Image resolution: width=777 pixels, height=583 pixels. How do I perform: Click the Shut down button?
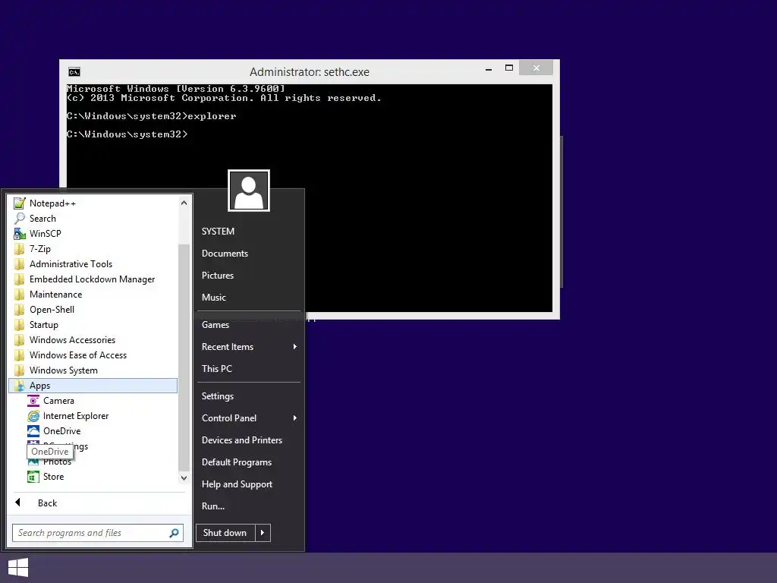225,533
